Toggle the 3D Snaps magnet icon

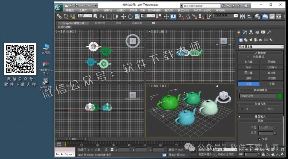[x=181, y=17]
